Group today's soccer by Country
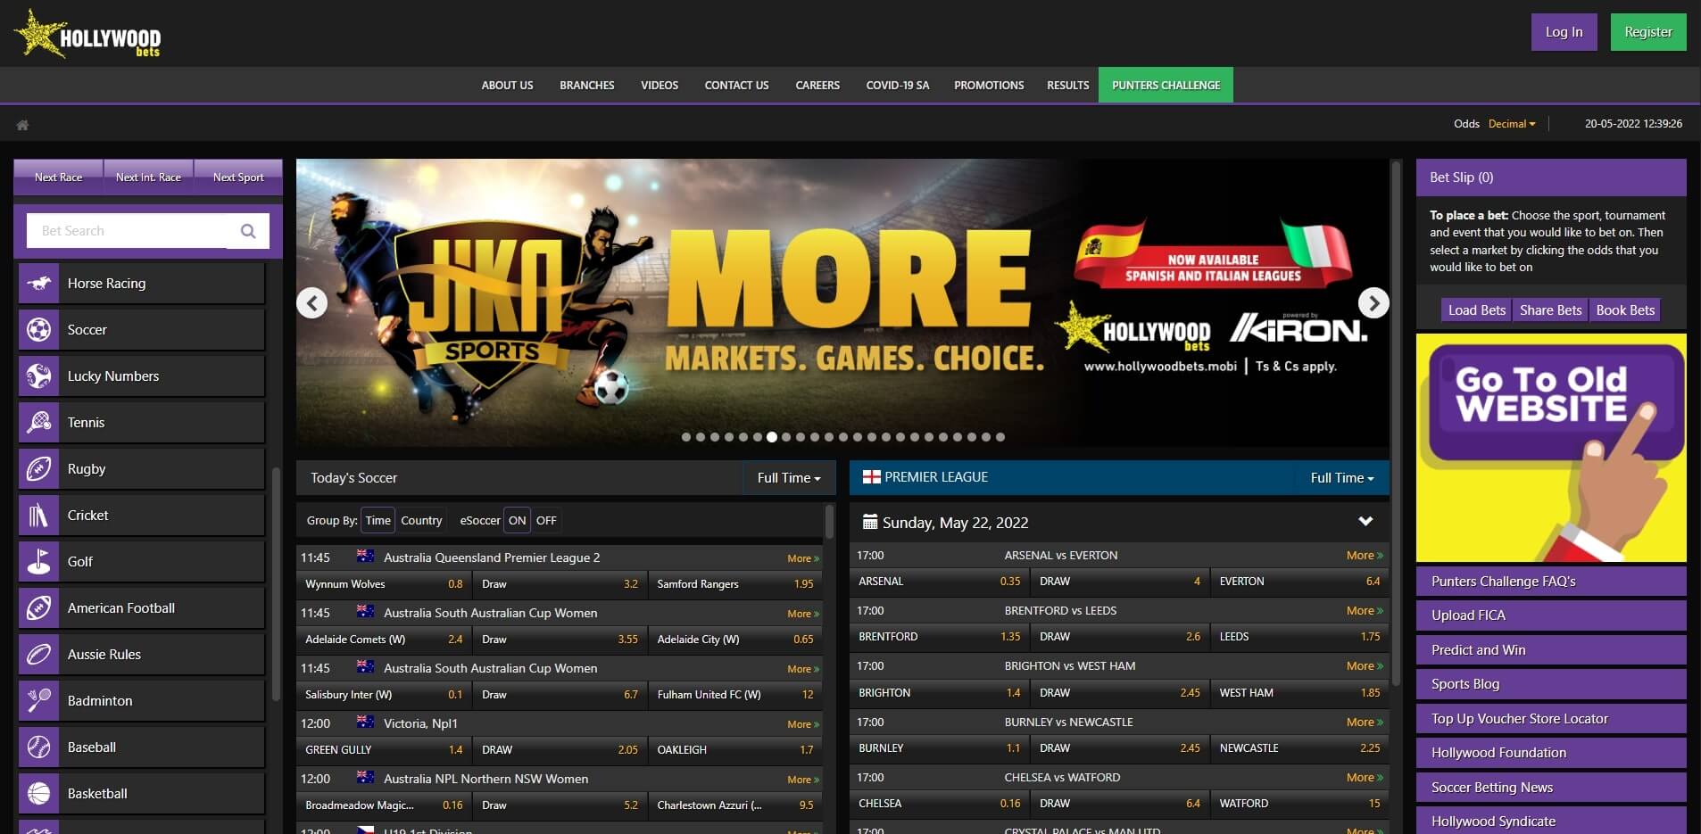Viewport: 1701px width, 834px height. [x=421, y=520]
